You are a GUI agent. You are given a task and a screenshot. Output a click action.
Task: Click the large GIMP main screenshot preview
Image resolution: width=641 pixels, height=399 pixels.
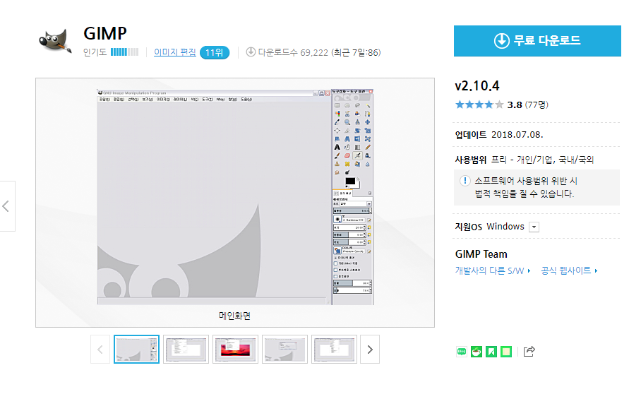[x=235, y=197]
